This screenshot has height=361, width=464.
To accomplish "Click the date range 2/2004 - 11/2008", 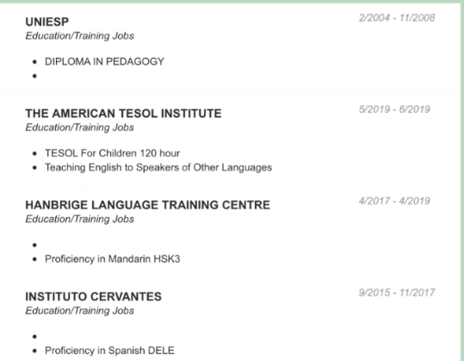I will click(x=397, y=18).
